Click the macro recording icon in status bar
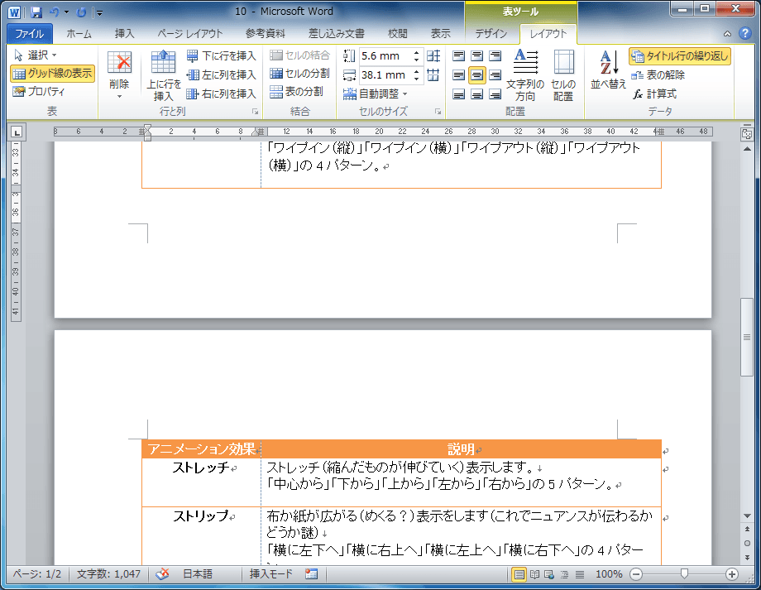The image size is (761, 590). (x=311, y=574)
